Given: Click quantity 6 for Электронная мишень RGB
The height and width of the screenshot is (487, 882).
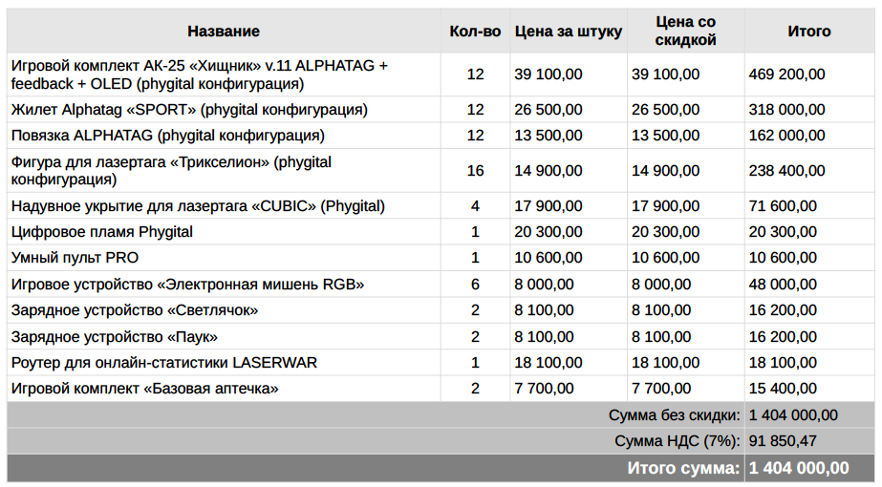Looking at the screenshot, I should pyautogui.click(x=475, y=285).
